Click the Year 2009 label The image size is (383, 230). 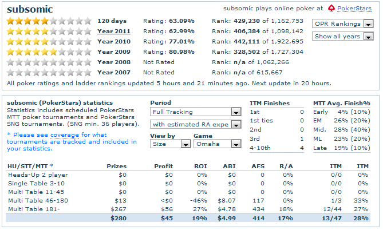point(114,51)
